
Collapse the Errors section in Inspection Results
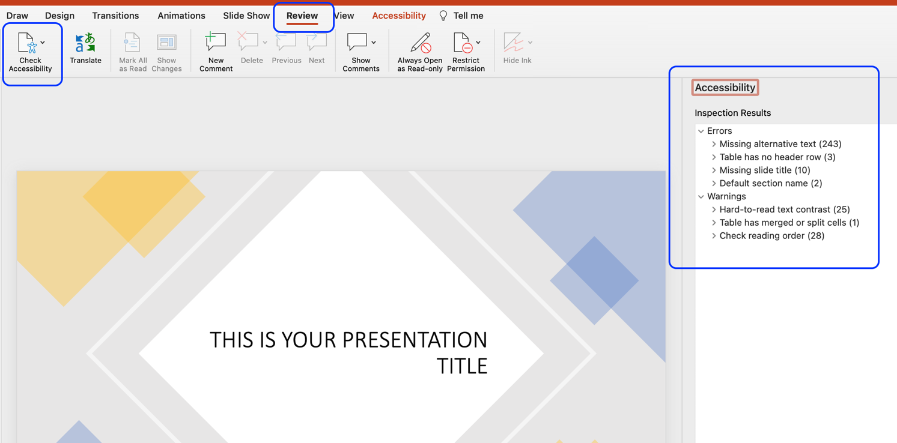point(702,130)
